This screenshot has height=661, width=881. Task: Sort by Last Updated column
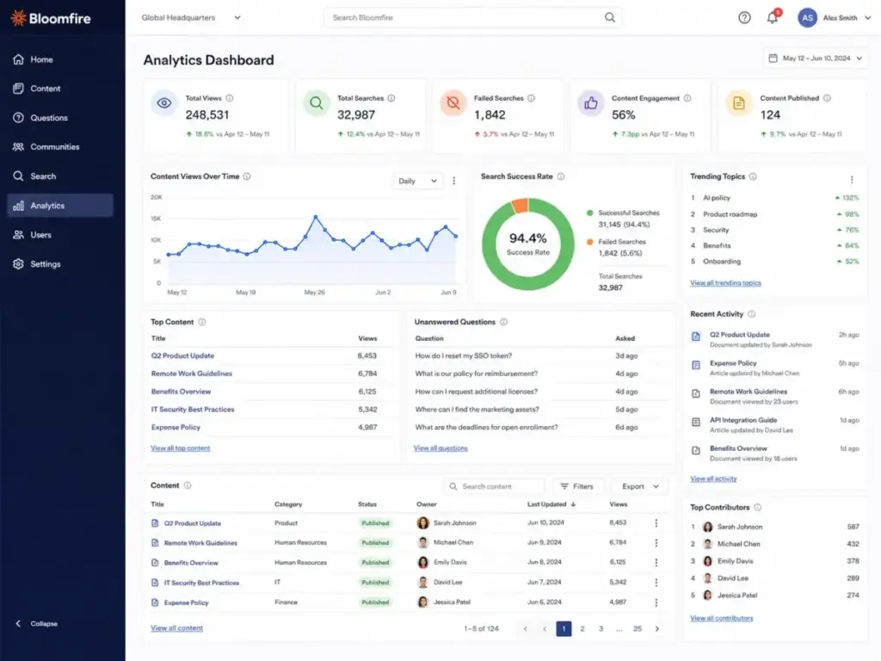[x=551, y=504]
